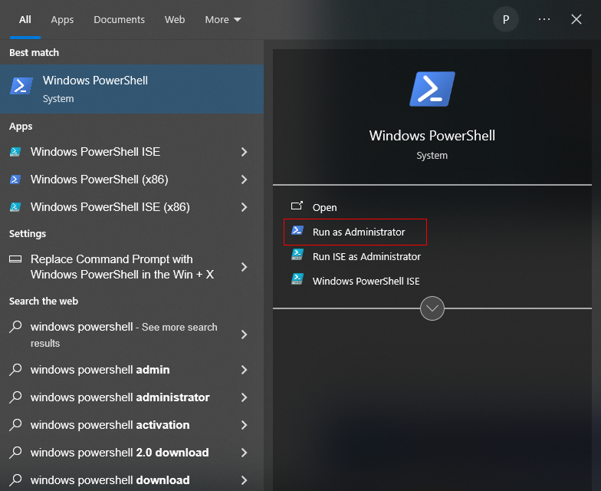Expand the 'See more search results' arrow
This screenshot has width=601, height=491.
click(x=244, y=334)
